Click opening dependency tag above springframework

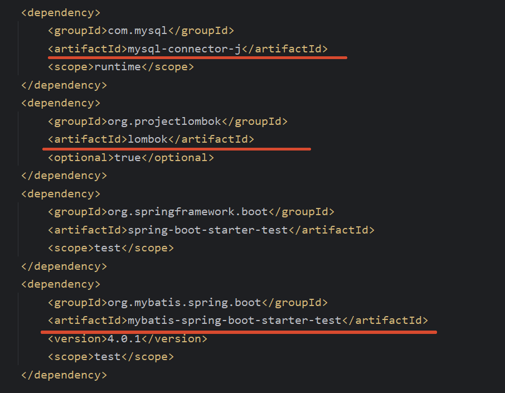61,194
